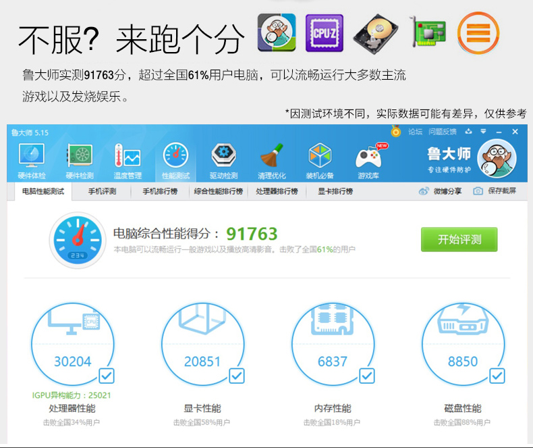Screen dimensions: 533x448
Task: Click the 保存截屏 camera icon
Action: [x=478, y=191]
